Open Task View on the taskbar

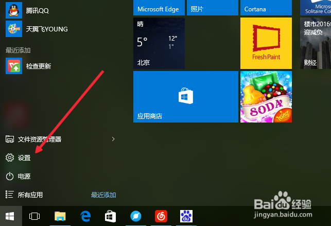tap(34, 216)
